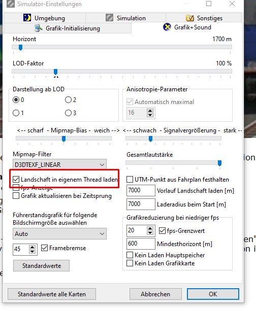Toggle the fps-Grenzwert checkbox
256x310 pixels.
click(x=163, y=230)
